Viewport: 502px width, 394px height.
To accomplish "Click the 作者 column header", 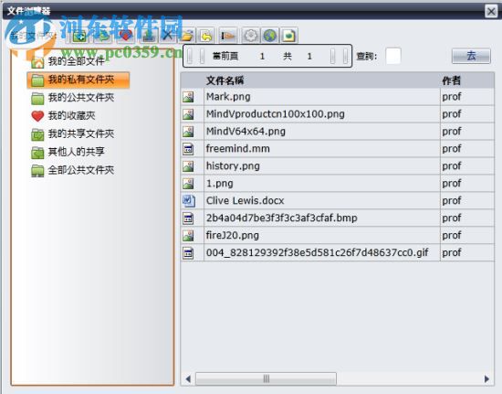I will (452, 80).
